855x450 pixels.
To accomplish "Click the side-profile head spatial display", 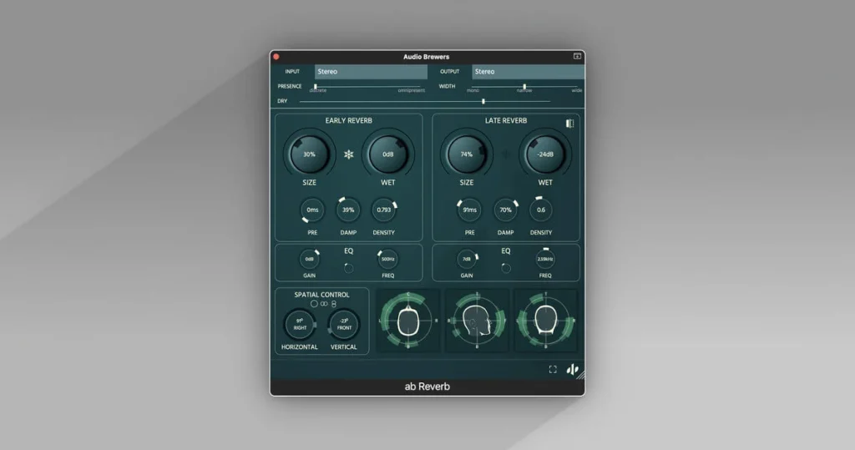I will pos(477,321).
